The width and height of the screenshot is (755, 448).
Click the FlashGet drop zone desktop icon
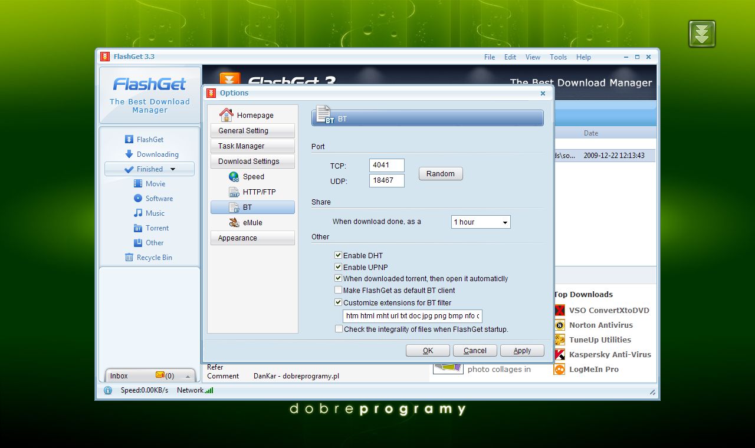click(702, 34)
